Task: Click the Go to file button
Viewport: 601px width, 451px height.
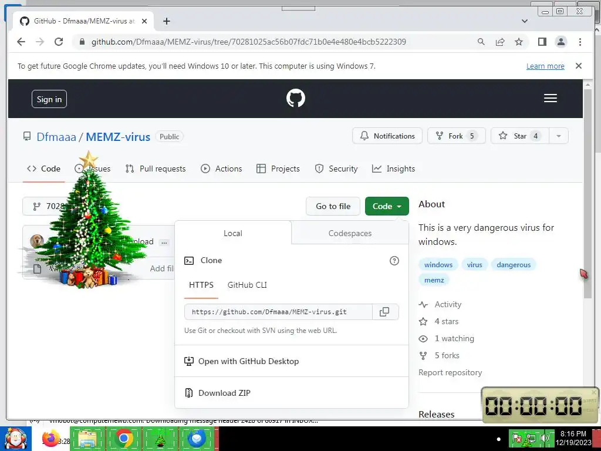Action: tap(333, 206)
